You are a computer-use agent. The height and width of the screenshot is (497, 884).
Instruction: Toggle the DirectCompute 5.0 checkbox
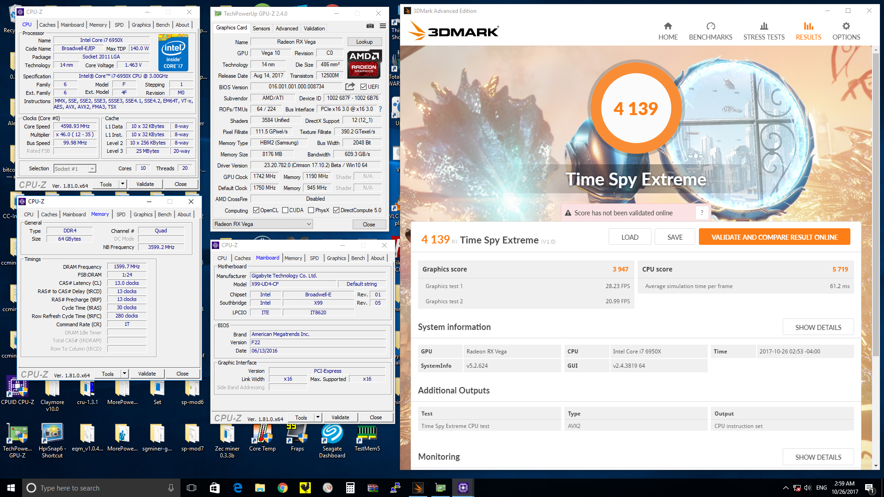pyautogui.click(x=337, y=210)
